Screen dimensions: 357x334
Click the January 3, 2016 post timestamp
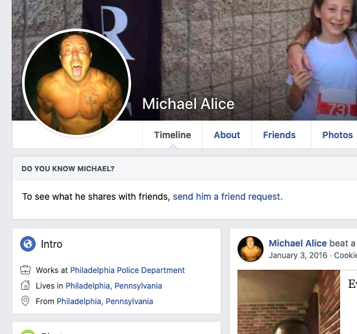click(298, 256)
